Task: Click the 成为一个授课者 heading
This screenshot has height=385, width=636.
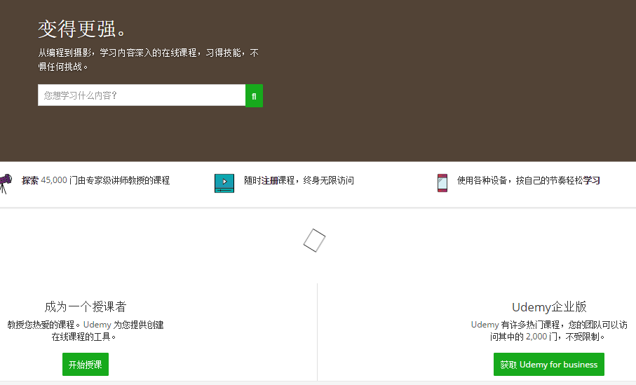Action: pyautogui.click(x=85, y=306)
